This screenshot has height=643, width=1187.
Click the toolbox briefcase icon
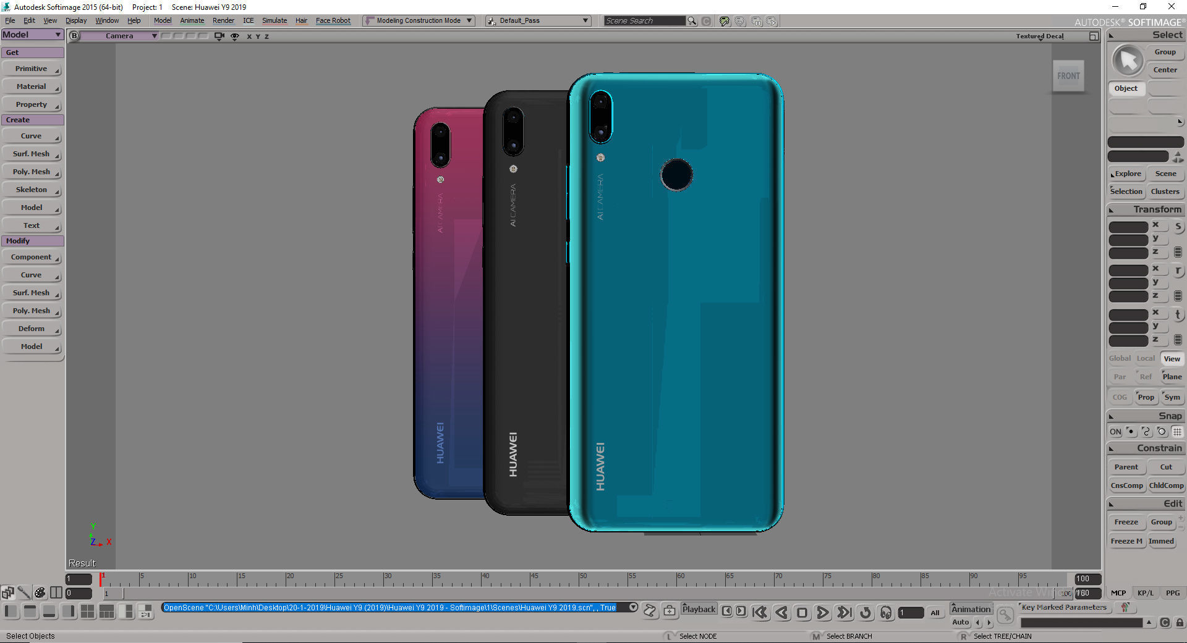coord(670,610)
